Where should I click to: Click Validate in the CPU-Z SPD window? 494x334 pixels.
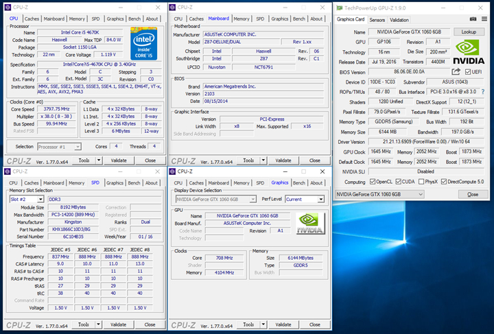pyautogui.click(x=118, y=324)
